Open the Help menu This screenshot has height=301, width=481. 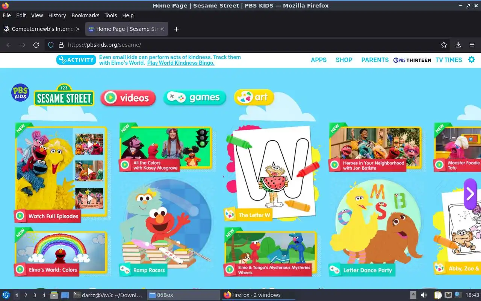128,15
